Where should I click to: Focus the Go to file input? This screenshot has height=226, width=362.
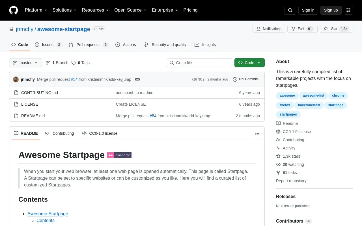coord(199,63)
